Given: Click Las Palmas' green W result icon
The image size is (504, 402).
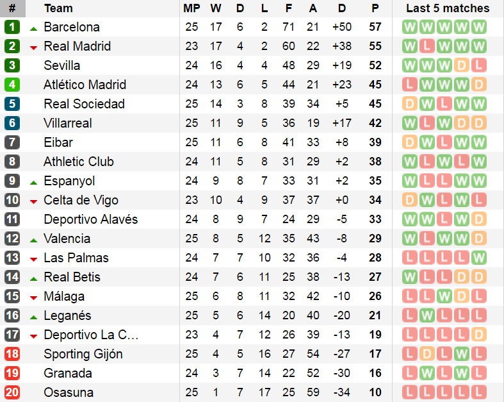Looking at the screenshot, I should 478,258.
